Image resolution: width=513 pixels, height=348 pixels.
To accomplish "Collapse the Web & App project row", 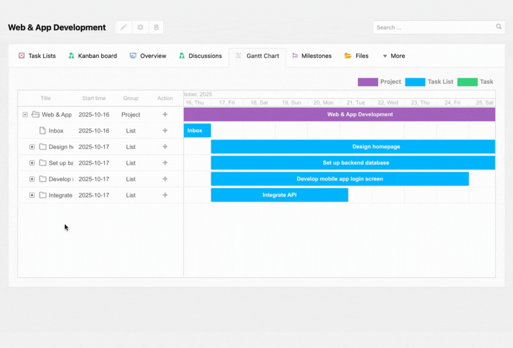I will coord(25,114).
